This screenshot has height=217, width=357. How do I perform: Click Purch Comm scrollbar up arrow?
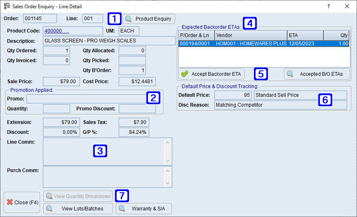(167, 171)
